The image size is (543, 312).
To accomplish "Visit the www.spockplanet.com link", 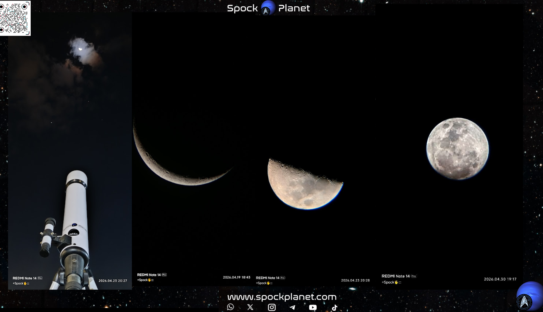I will point(282,297).
